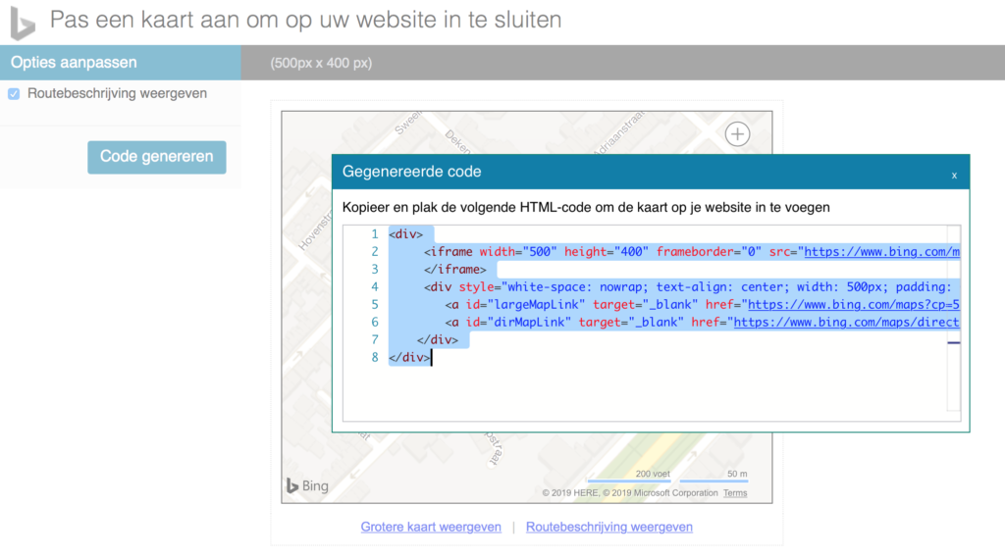Screen dimensions: 1005x559
Task: Click line number 1 in code gutter
Action: tap(374, 234)
